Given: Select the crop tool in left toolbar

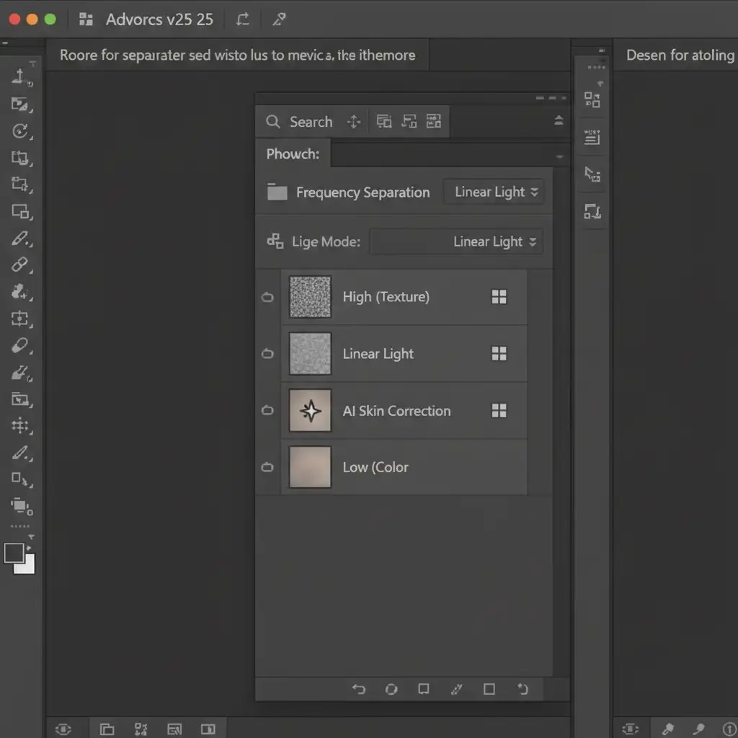Looking at the screenshot, I should point(20,157).
